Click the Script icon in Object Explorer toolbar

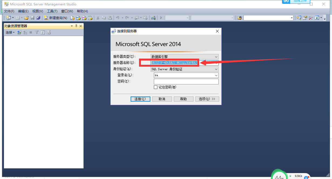click(x=49, y=32)
